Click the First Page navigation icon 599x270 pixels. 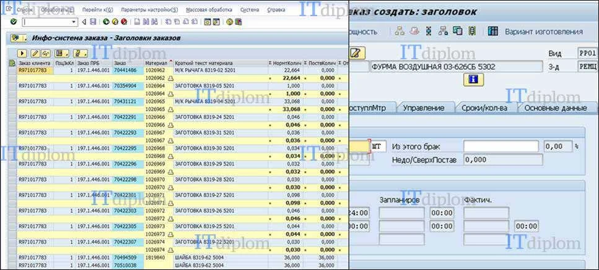click(x=168, y=22)
